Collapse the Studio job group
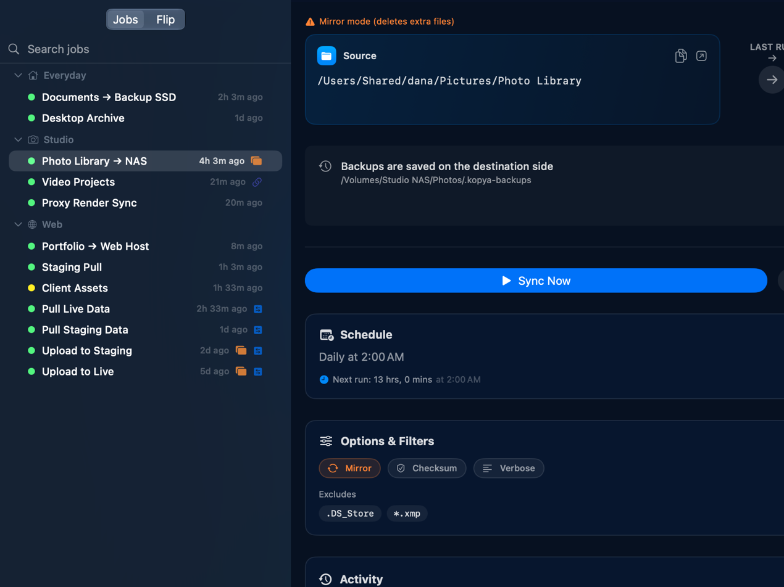The height and width of the screenshot is (587, 784). 18,139
